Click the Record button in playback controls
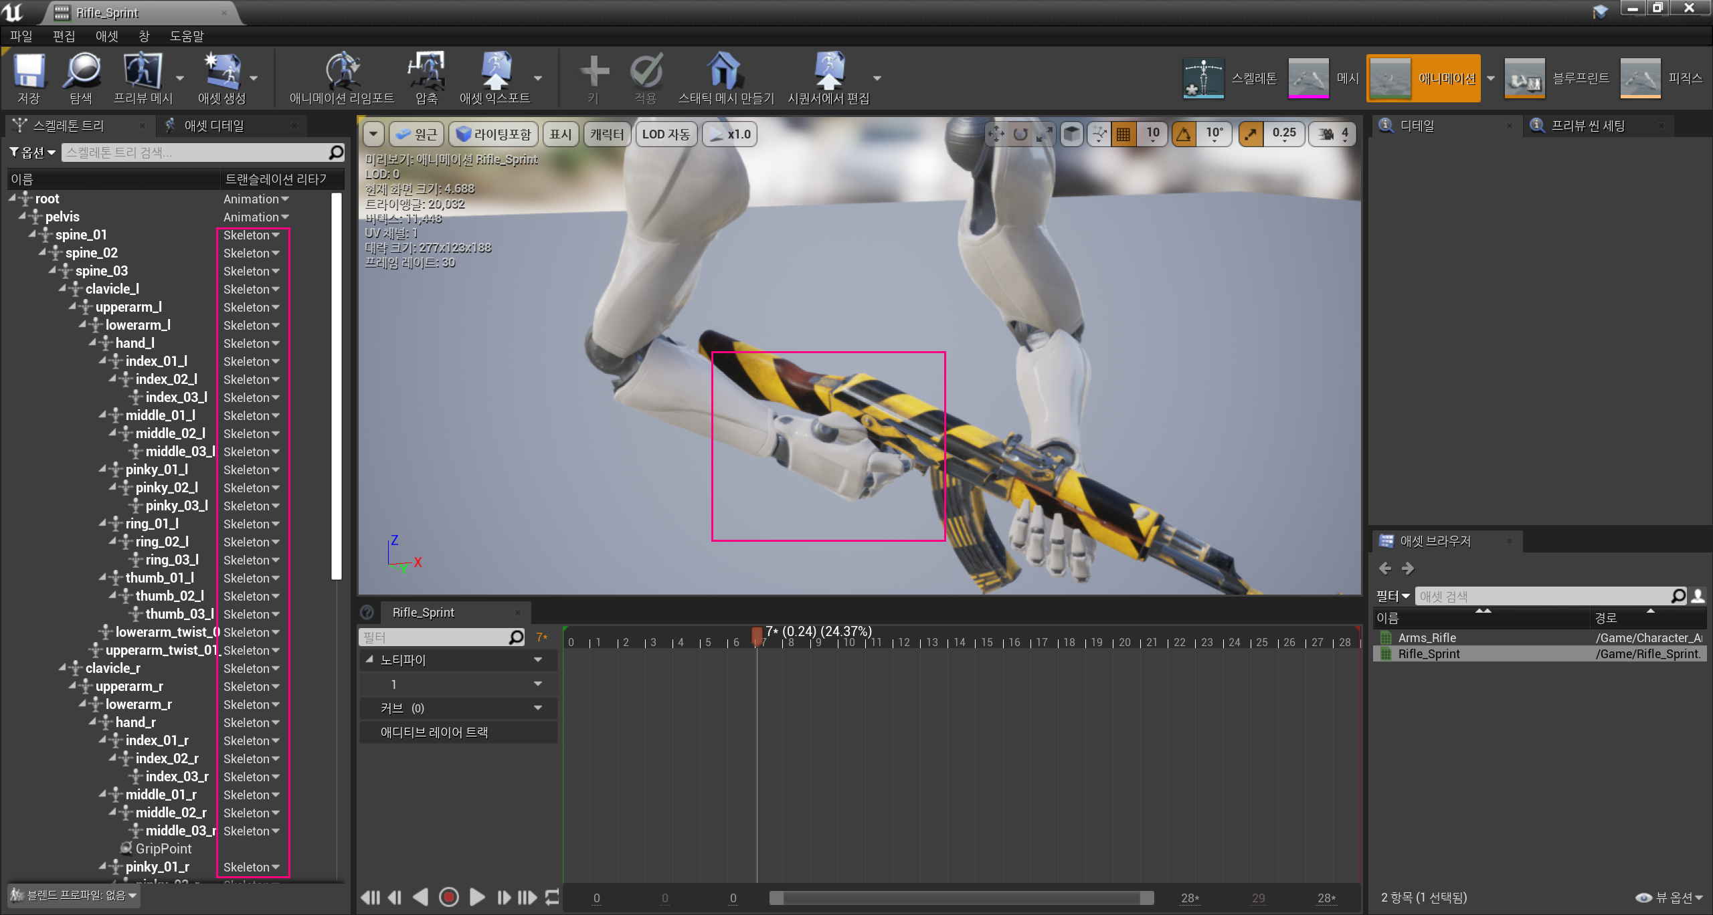Viewport: 1713px width, 915px height. pos(448,897)
